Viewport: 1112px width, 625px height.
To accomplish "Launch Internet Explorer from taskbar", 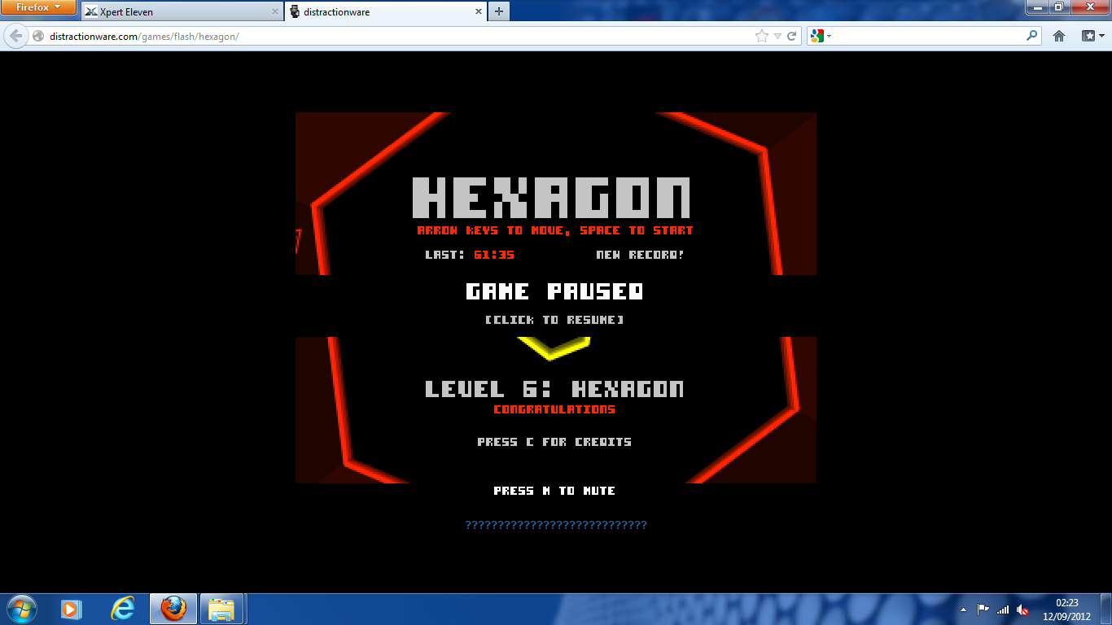I will (x=122, y=609).
